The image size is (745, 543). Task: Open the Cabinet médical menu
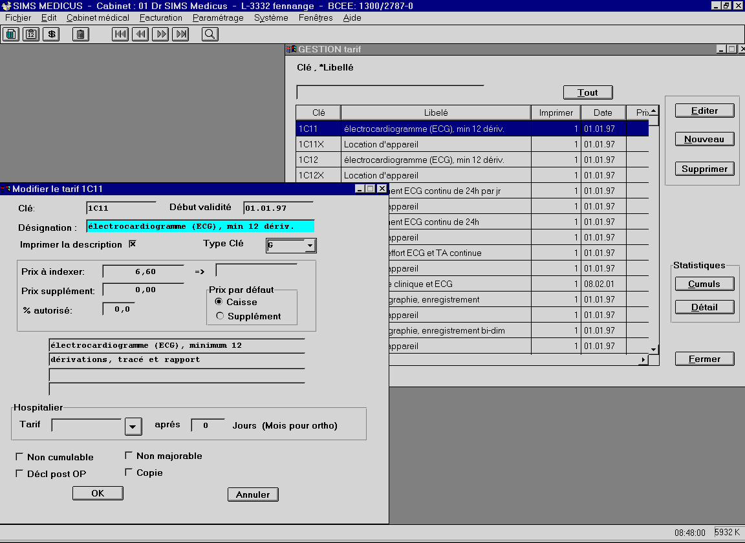point(98,18)
